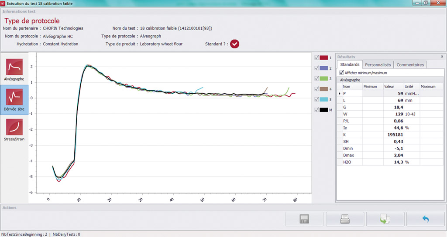Click the Alvéographe group header in results
447x237 pixels.
click(390, 80)
